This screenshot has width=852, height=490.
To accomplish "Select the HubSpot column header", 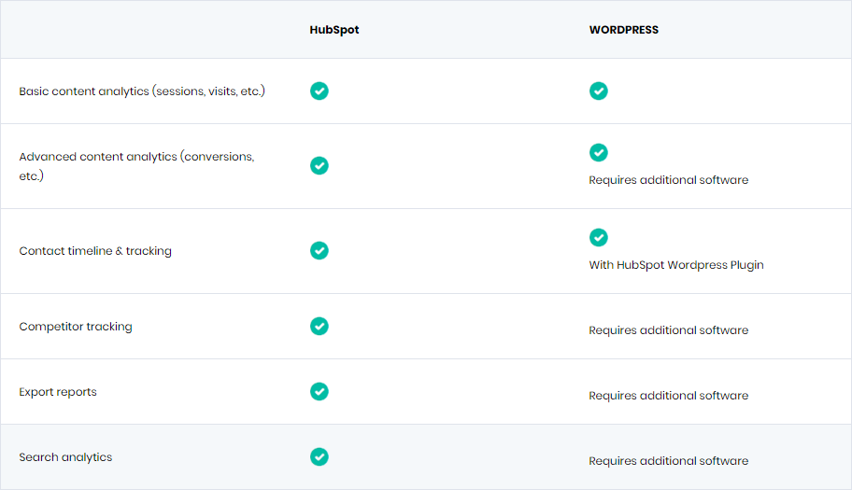I will pyautogui.click(x=334, y=30).
